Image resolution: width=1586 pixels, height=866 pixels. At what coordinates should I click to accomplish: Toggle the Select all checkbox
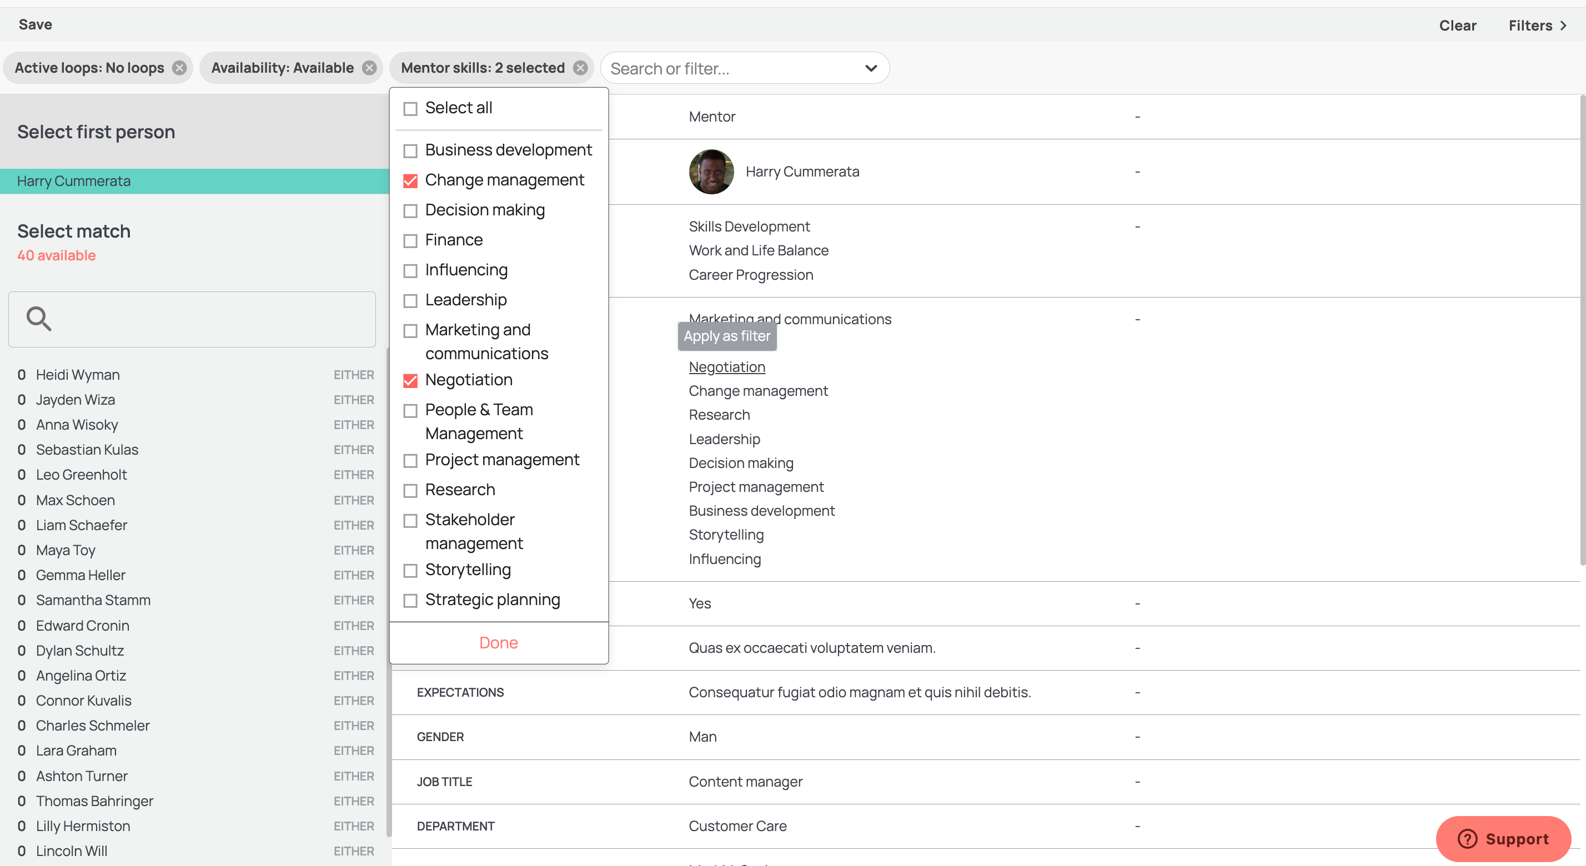tap(410, 109)
